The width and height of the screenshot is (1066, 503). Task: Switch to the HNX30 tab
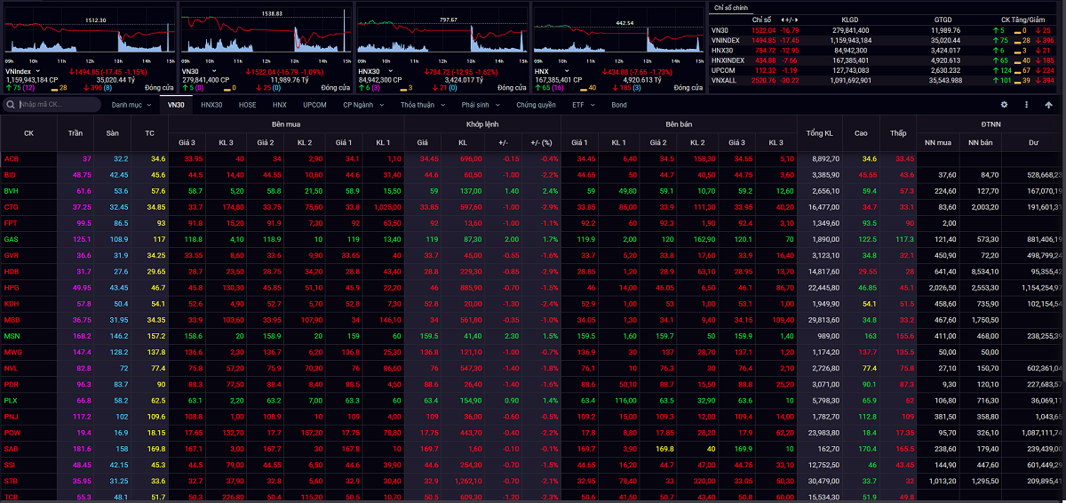pos(211,105)
